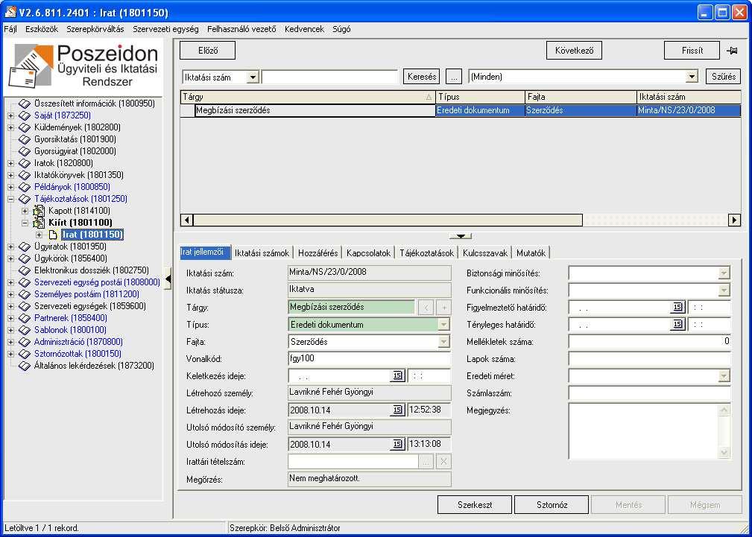The height and width of the screenshot is (537, 752).
Task: Click the Kiírt folder icon in tree
Action: click(x=39, y=223)
